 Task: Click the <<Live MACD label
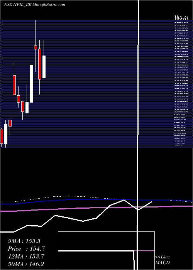163,260
